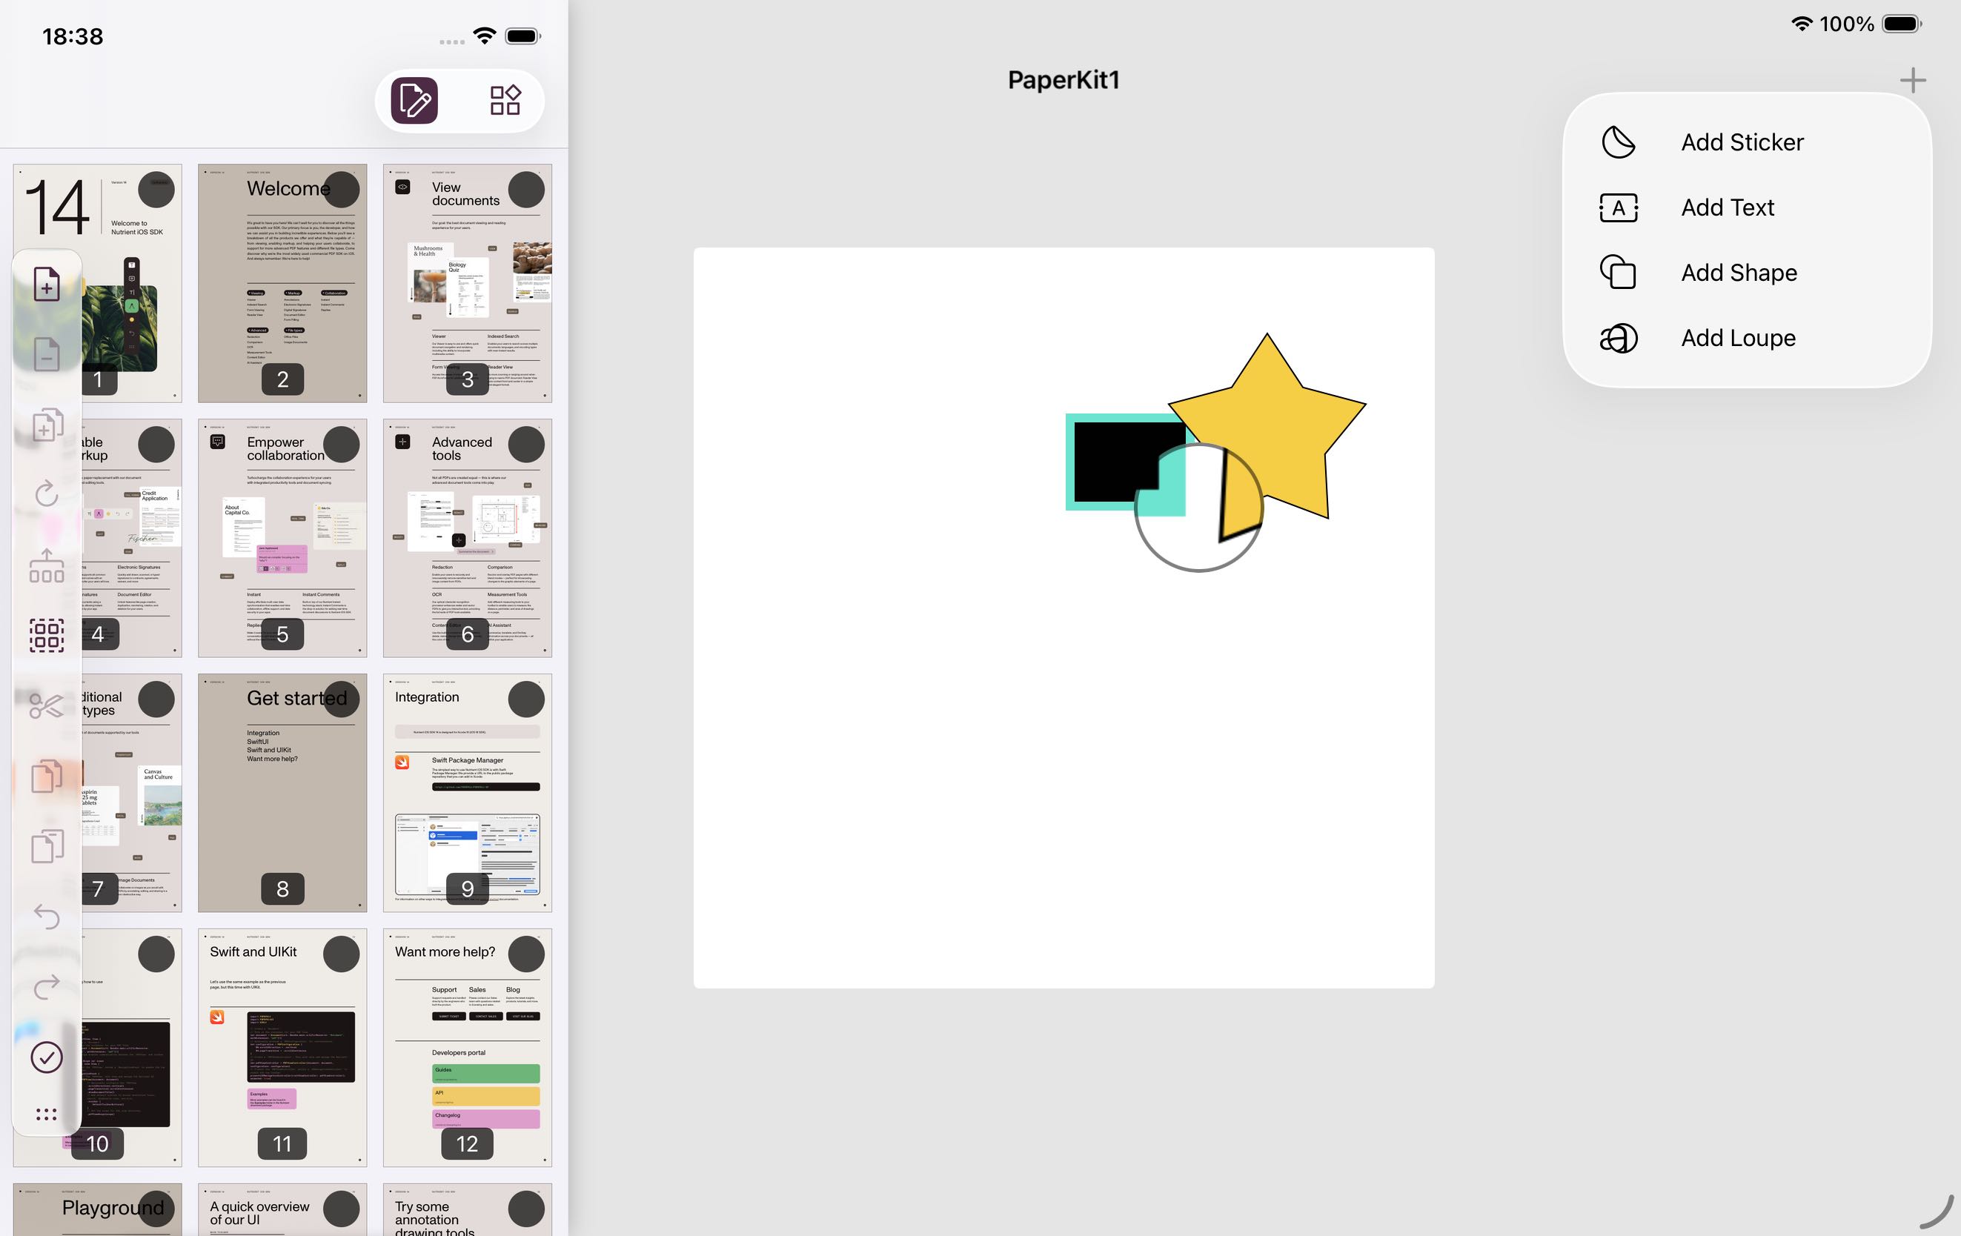Select the Add New Page tool
This screenshot has width=1961, height=1236.
tap(47, 283)
